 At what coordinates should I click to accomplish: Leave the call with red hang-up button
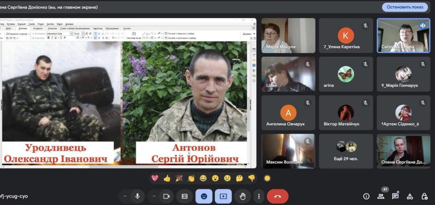(277, 196)
